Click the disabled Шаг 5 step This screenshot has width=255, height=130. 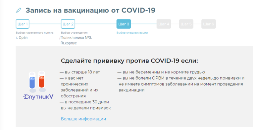[186, 24]
